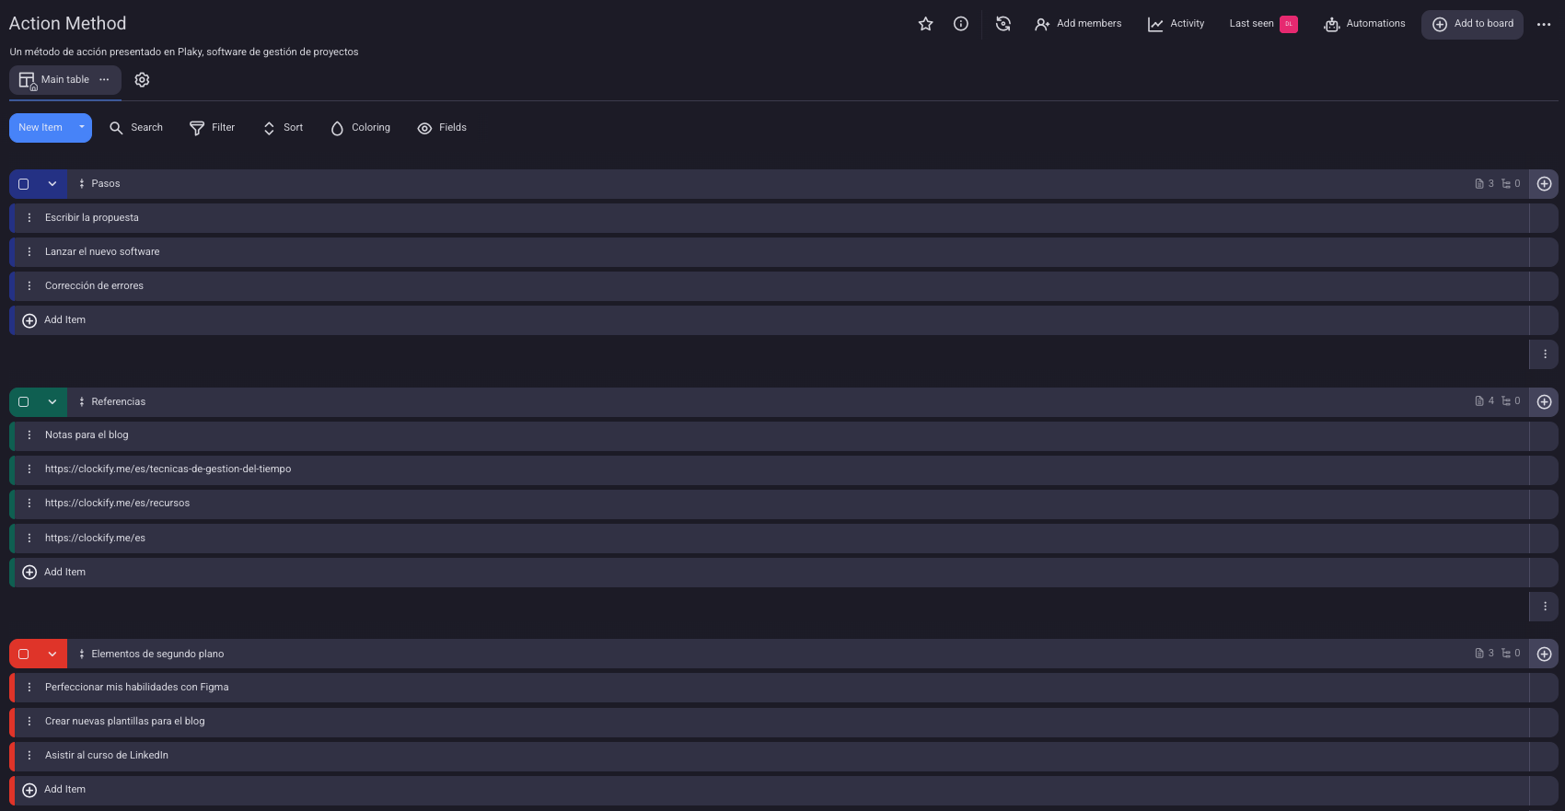The width and height of the screenshot is (1565, 811).
Task: Open the view settings gear
Action: pyautogui.click(x=142, y=80)
